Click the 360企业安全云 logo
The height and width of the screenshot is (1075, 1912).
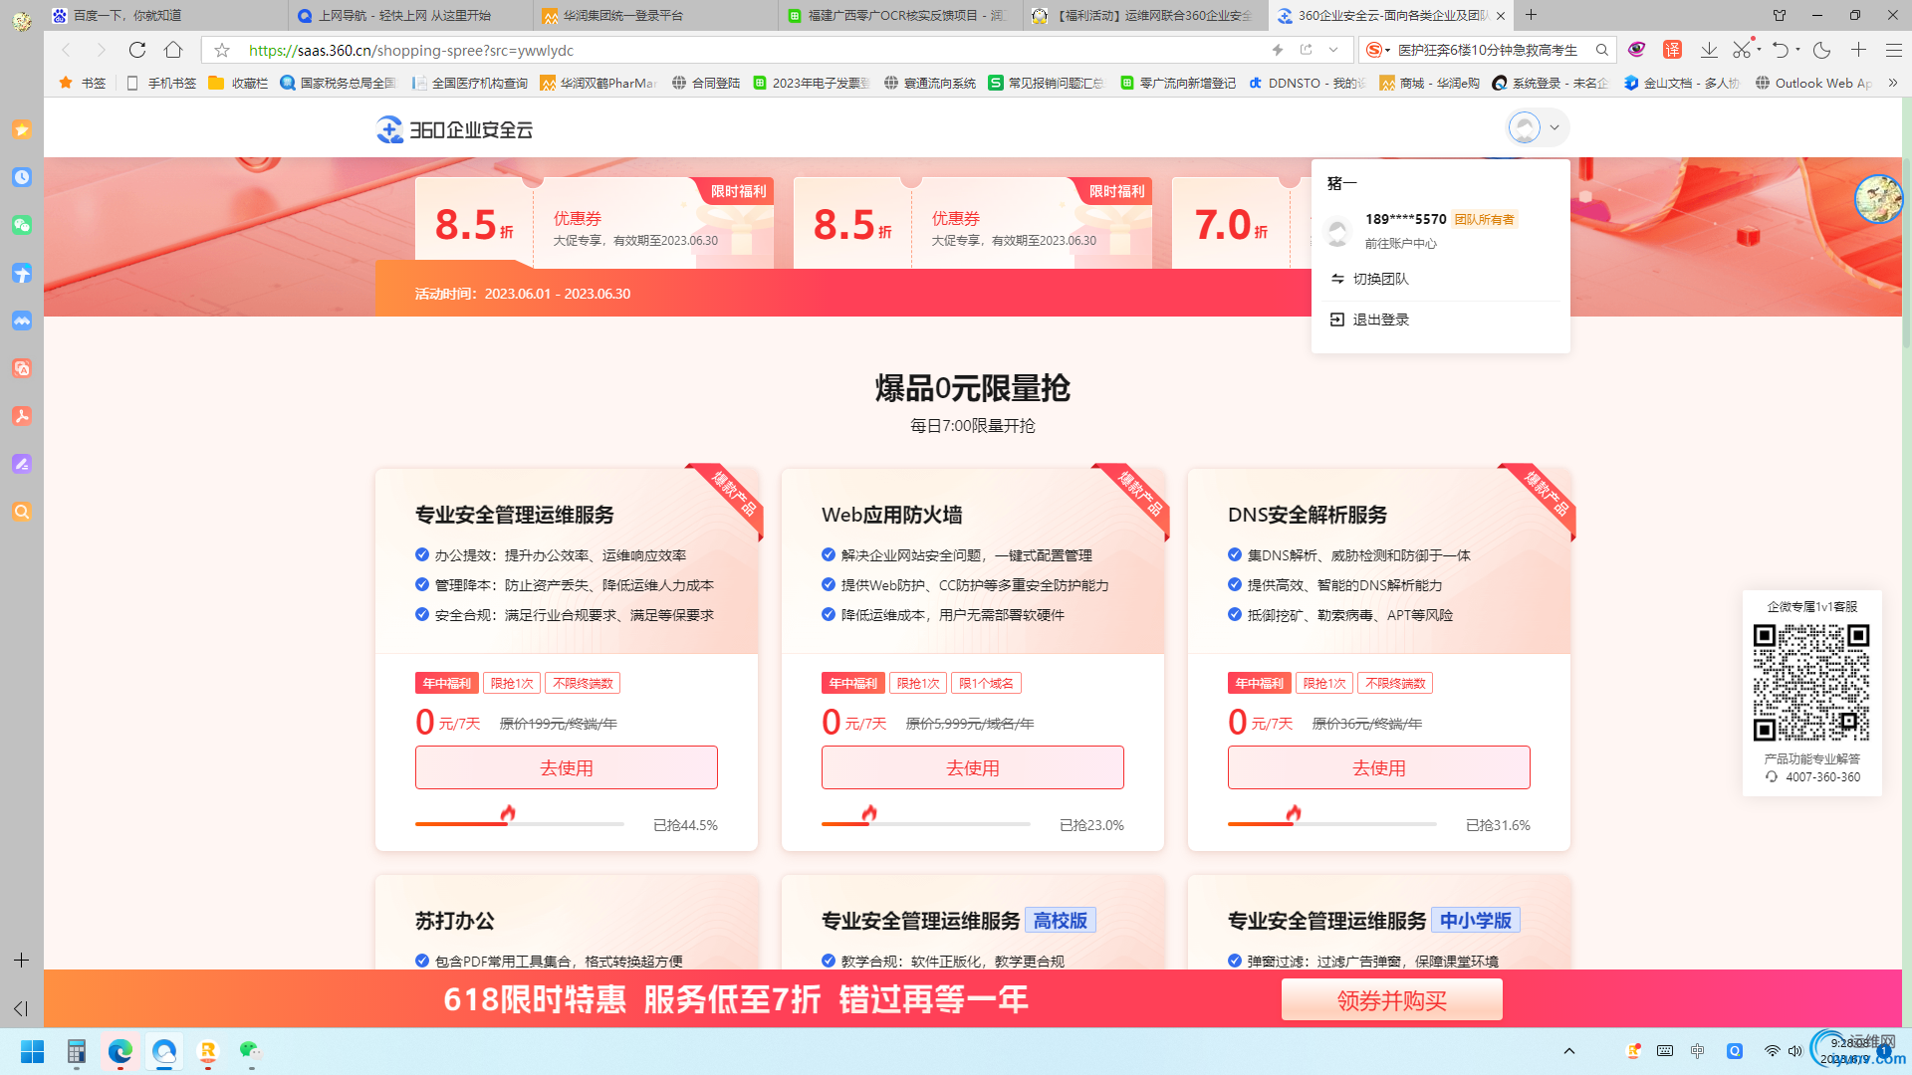(454, 129)
